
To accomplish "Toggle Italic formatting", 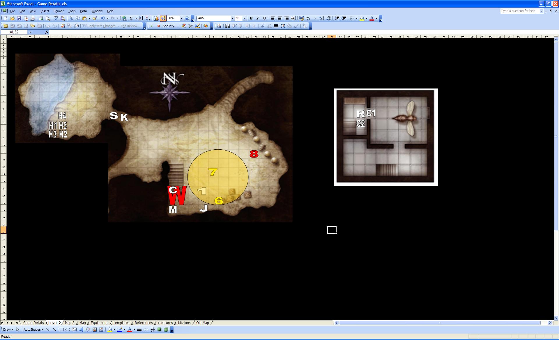I will coord(258,18).
